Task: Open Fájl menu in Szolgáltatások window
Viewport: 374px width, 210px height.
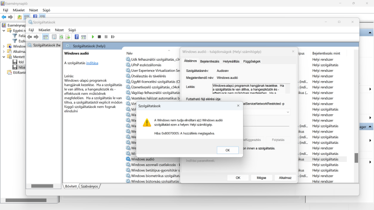Action: tap(31, 30)
